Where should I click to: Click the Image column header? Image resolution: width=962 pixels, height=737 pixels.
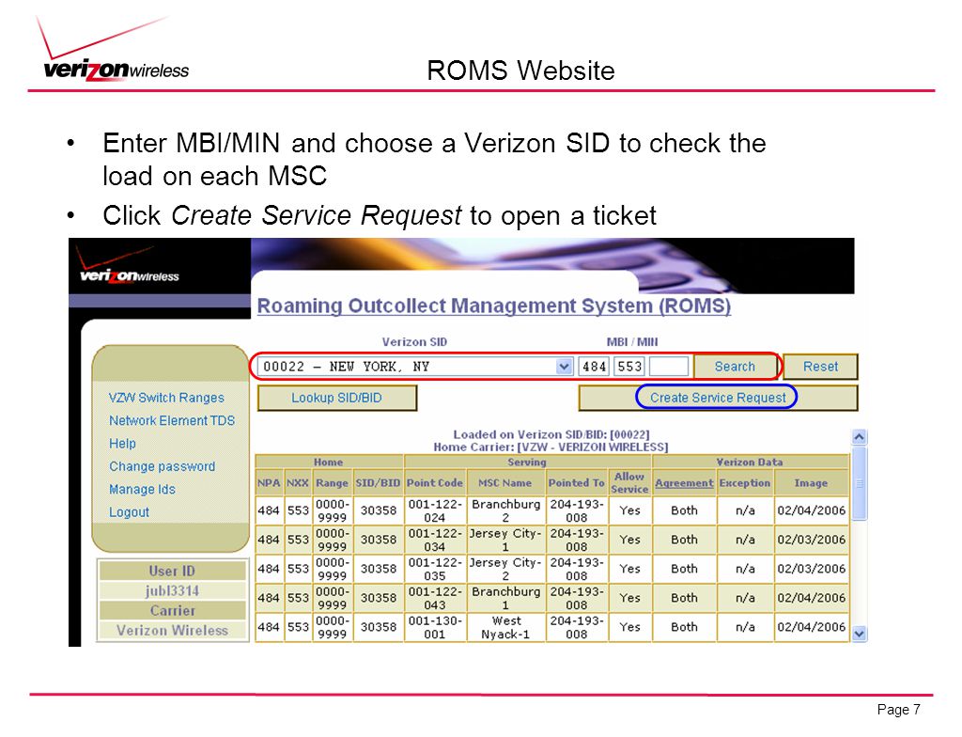(x=811, y=483)
